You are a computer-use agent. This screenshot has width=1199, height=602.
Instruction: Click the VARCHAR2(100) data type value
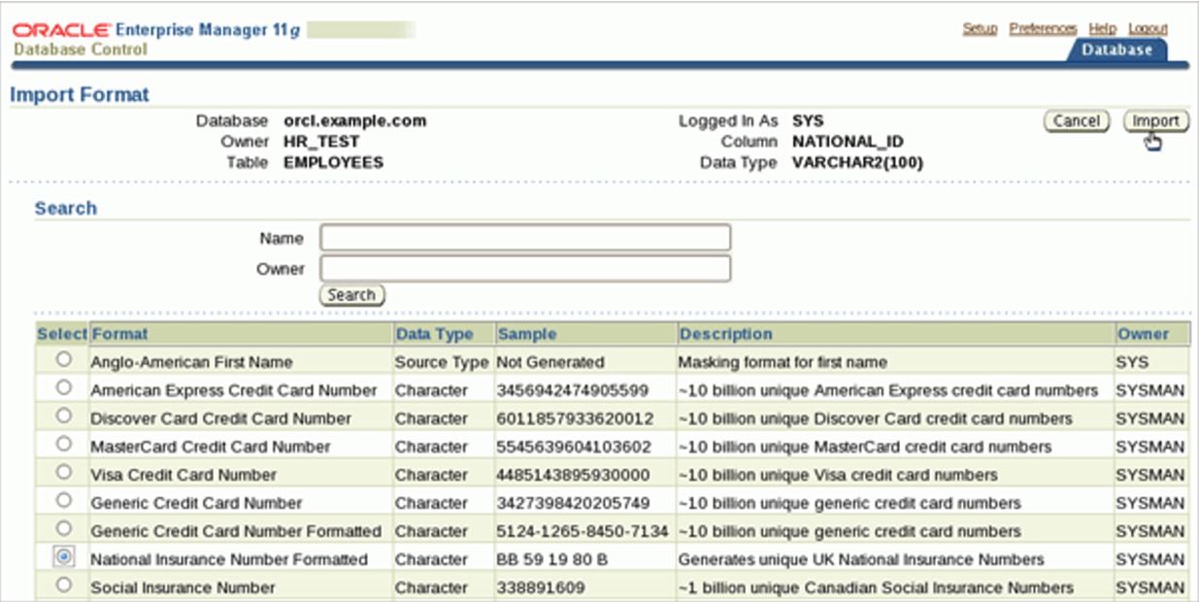coord(857,162)
